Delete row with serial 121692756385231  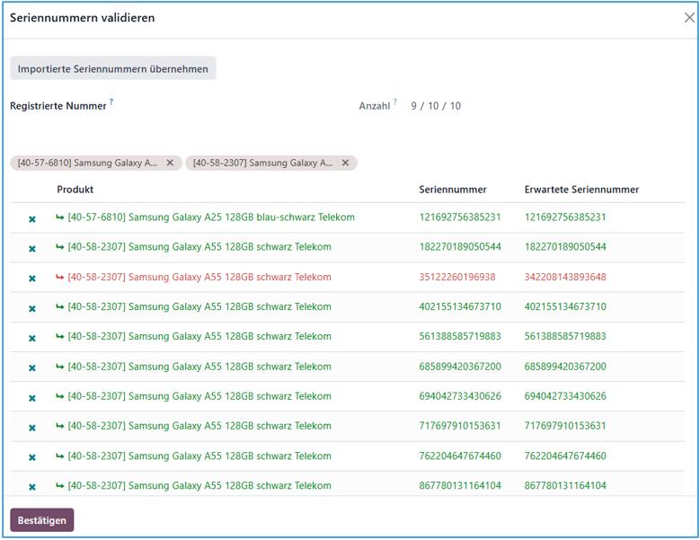coord(32,218)
